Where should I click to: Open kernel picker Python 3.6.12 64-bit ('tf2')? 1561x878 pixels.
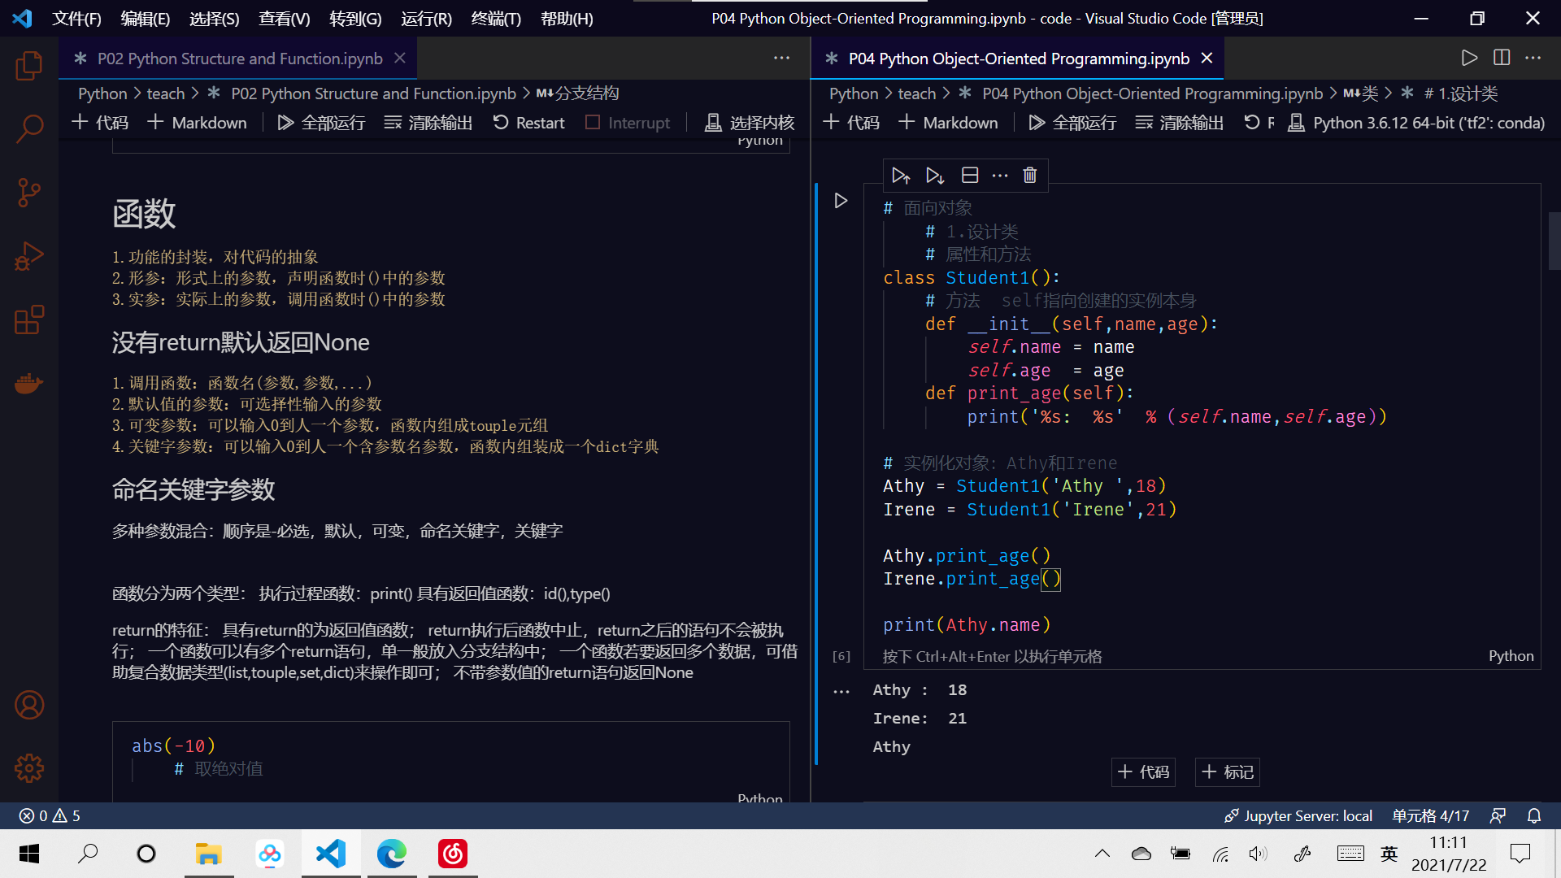pos(1417,123)
